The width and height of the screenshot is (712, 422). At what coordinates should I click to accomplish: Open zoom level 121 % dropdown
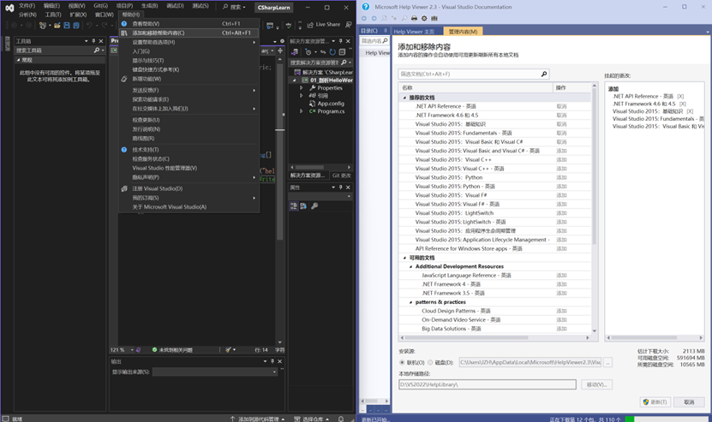132,350
